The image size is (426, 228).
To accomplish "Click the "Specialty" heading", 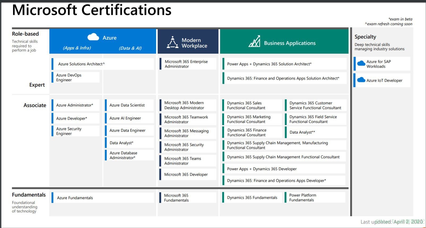I will [x=365, y=37].
